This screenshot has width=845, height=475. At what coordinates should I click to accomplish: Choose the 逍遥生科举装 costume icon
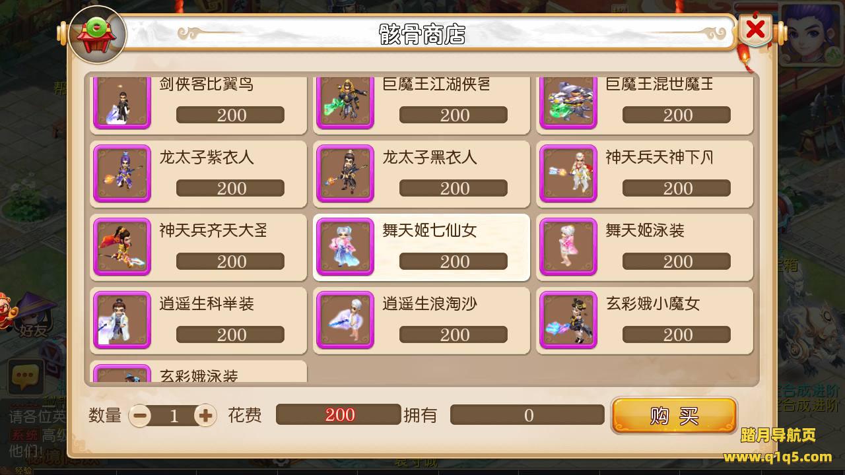point(122,321)
